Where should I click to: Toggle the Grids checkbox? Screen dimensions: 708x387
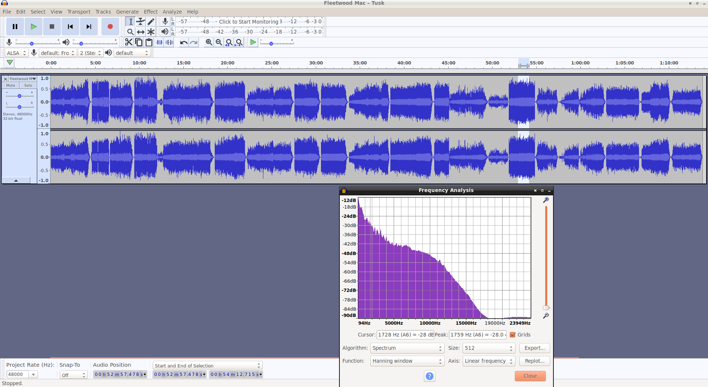click(x=513, y=335)
